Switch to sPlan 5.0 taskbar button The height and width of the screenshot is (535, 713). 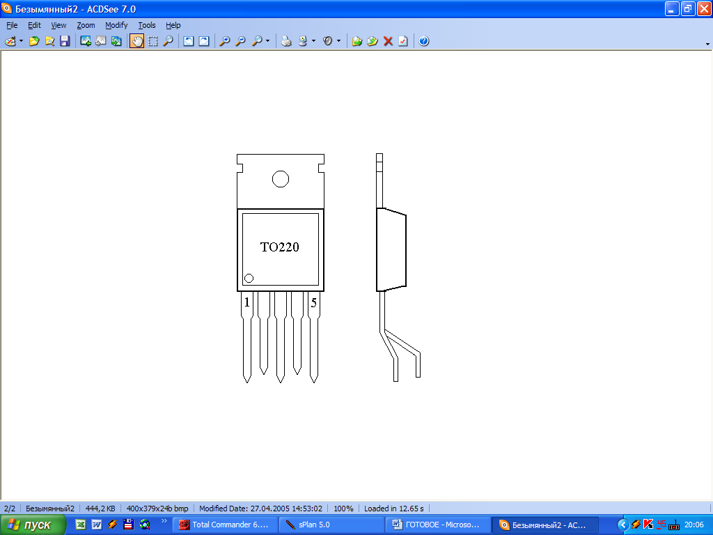[x=331, y=525]
